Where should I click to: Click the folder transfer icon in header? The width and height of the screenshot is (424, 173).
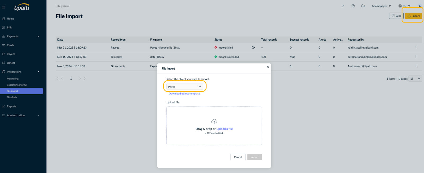[x=363, y=6]
